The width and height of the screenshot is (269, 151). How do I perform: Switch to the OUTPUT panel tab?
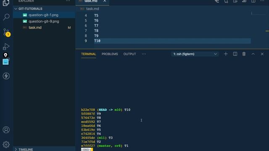click(x=129, y=54)
